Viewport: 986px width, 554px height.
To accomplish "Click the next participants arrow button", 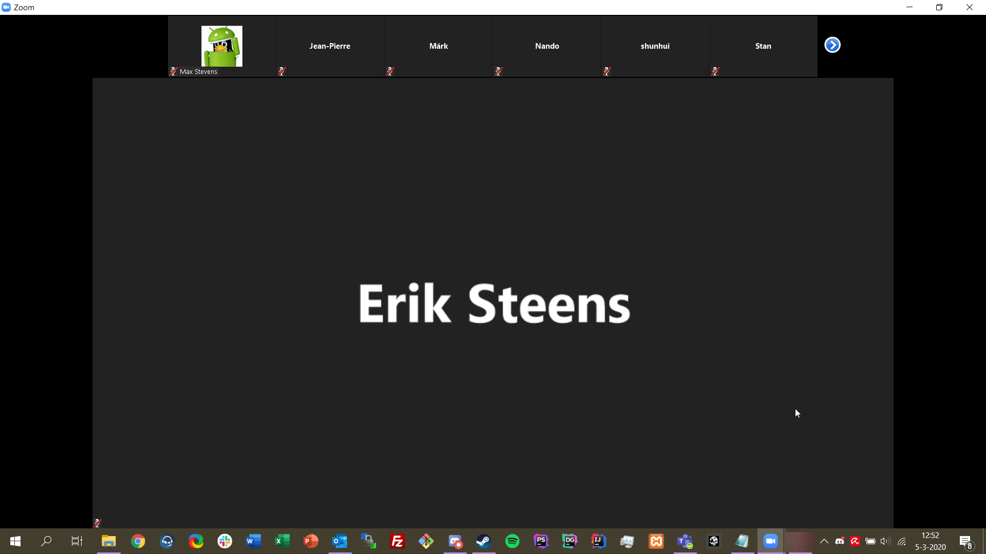I will (x=832, y=45).
